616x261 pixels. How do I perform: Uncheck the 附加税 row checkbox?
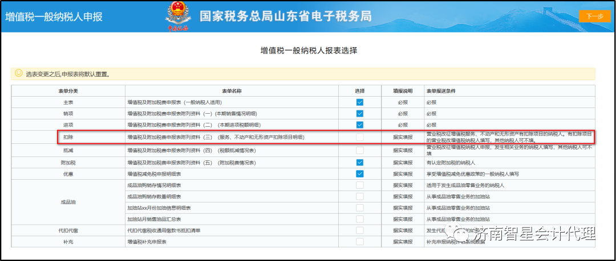pyautogui.click(x=360, y=162)
